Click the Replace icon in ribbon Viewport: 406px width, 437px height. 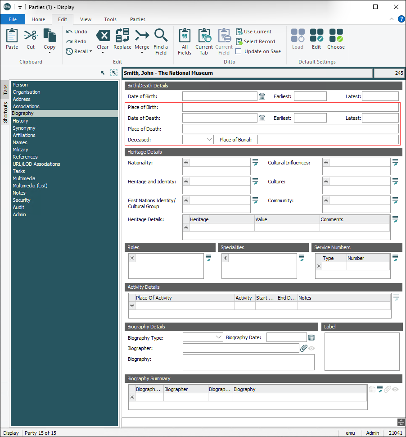coord(122,36)
